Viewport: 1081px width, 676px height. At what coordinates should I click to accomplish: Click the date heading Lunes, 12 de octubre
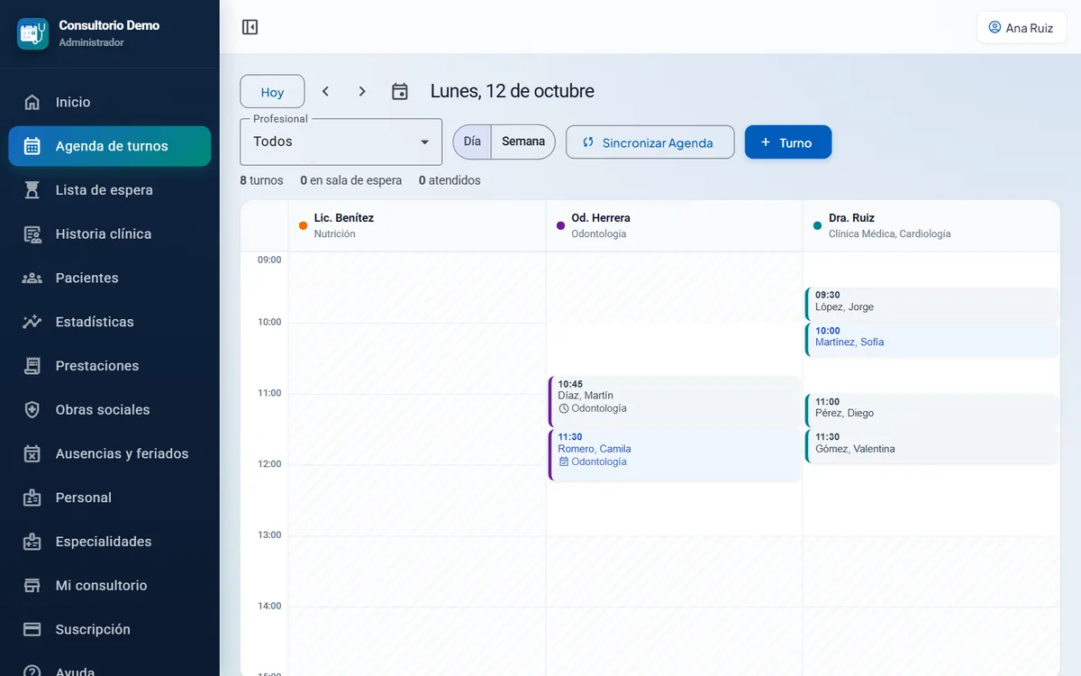coord(513,91)
